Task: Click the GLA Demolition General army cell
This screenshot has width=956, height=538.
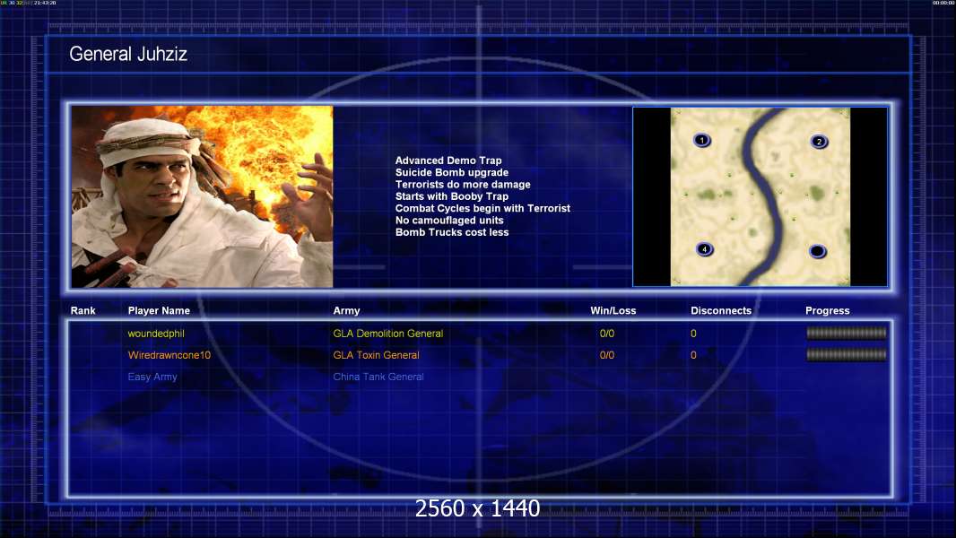Action: click(387, 334)
